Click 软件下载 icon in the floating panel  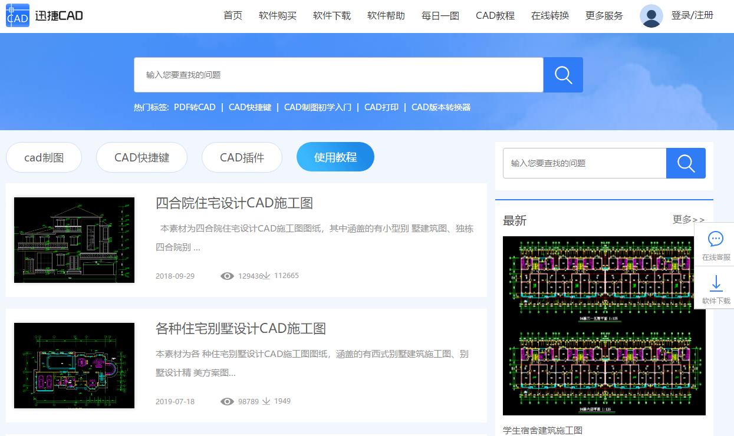coord(716,289)
